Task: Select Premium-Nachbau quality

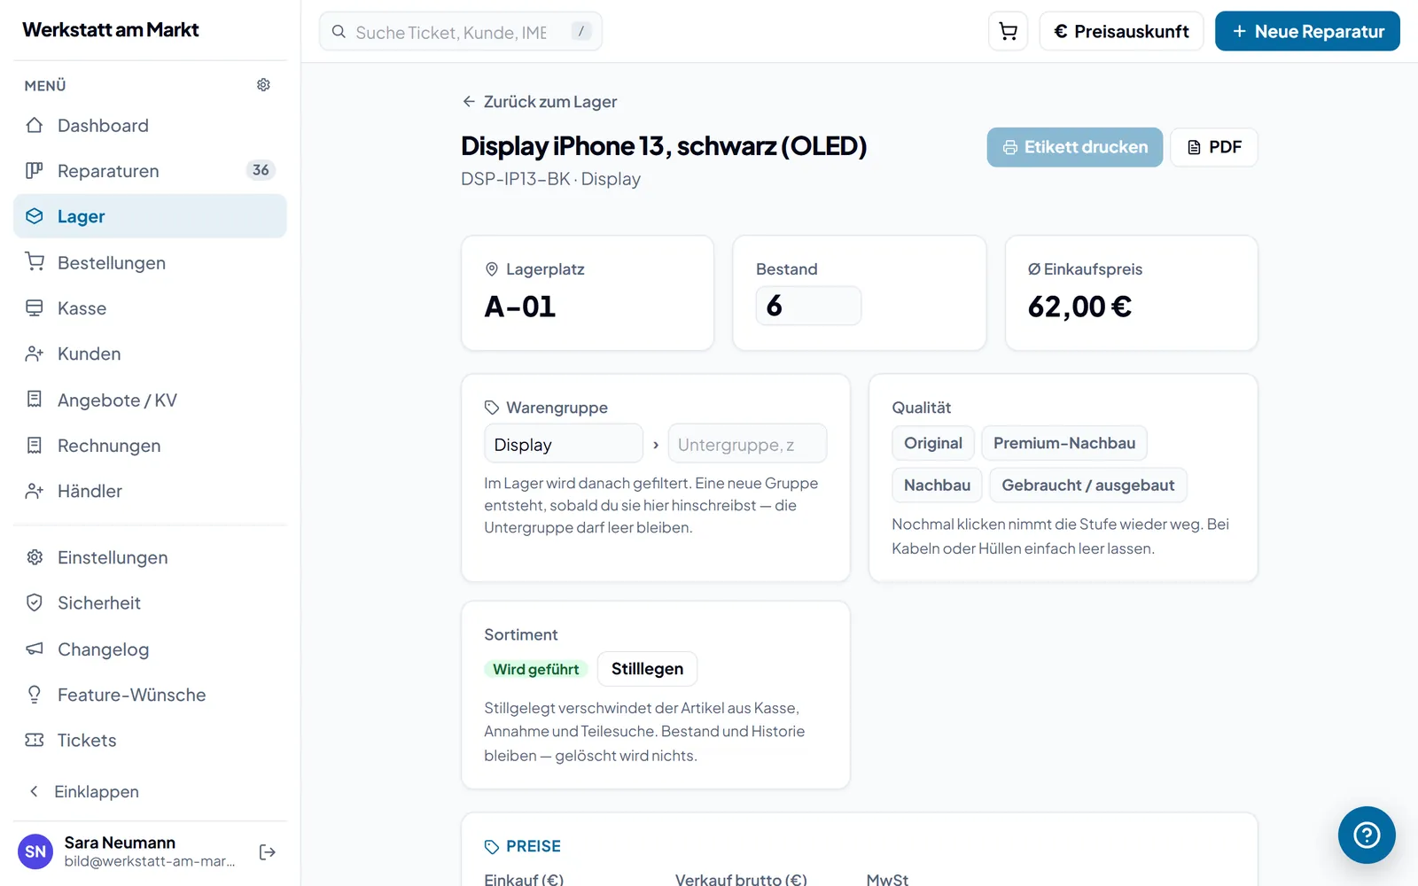Action: pyautogui.click(x=1064, y=443)
